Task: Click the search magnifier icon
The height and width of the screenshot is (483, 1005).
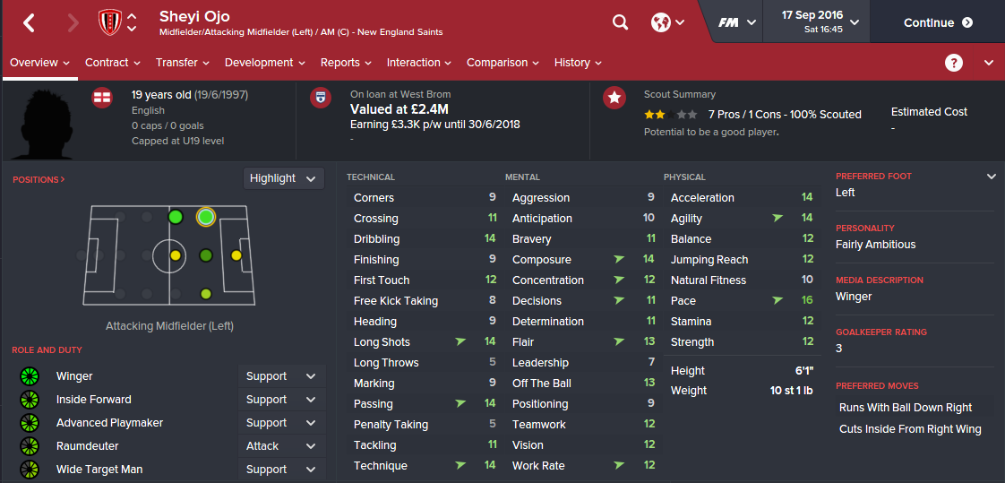Action: pyautogui.click(x=620, y=22)
